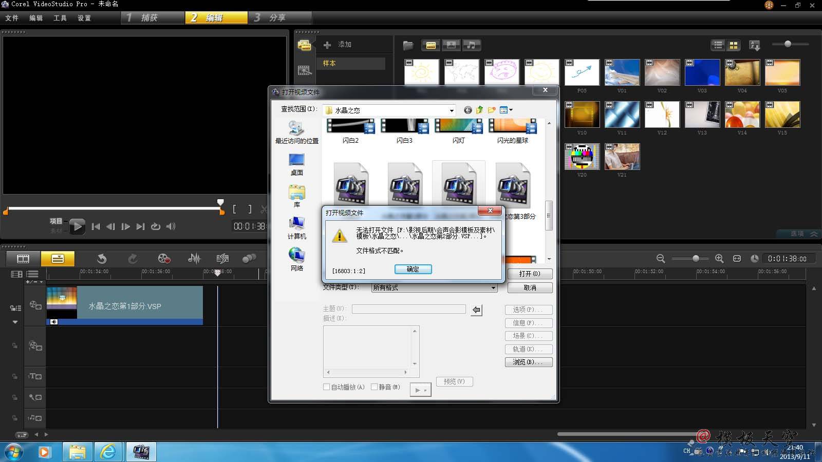822x462 pixels.
Task: Open Record/Capture option film reel icon
Action: 163,259
